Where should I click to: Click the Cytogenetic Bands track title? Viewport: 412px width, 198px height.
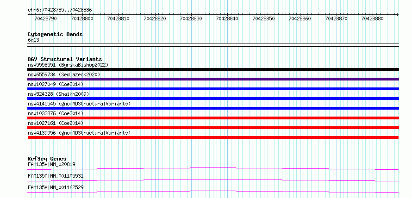[55, 34]
